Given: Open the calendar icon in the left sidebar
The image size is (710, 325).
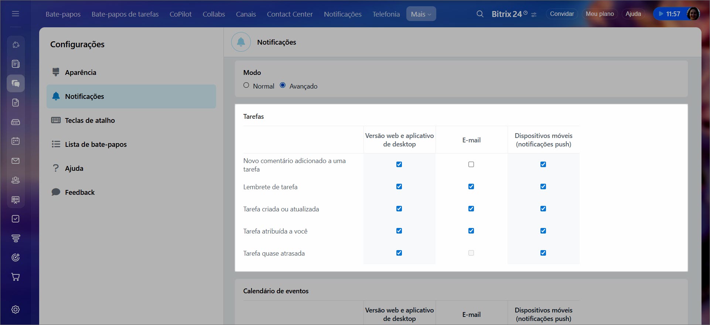Looking at the screenshot, I should [16, 141].
